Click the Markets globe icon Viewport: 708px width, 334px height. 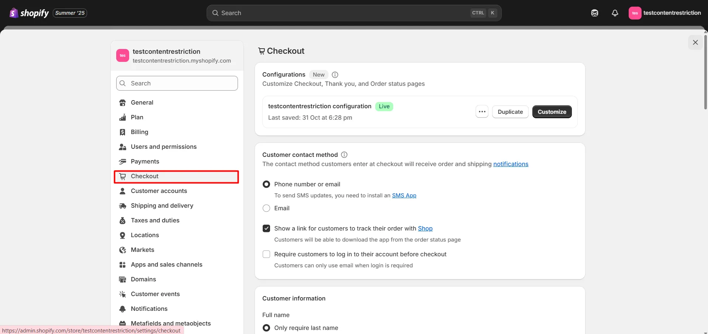pos(122,250)
